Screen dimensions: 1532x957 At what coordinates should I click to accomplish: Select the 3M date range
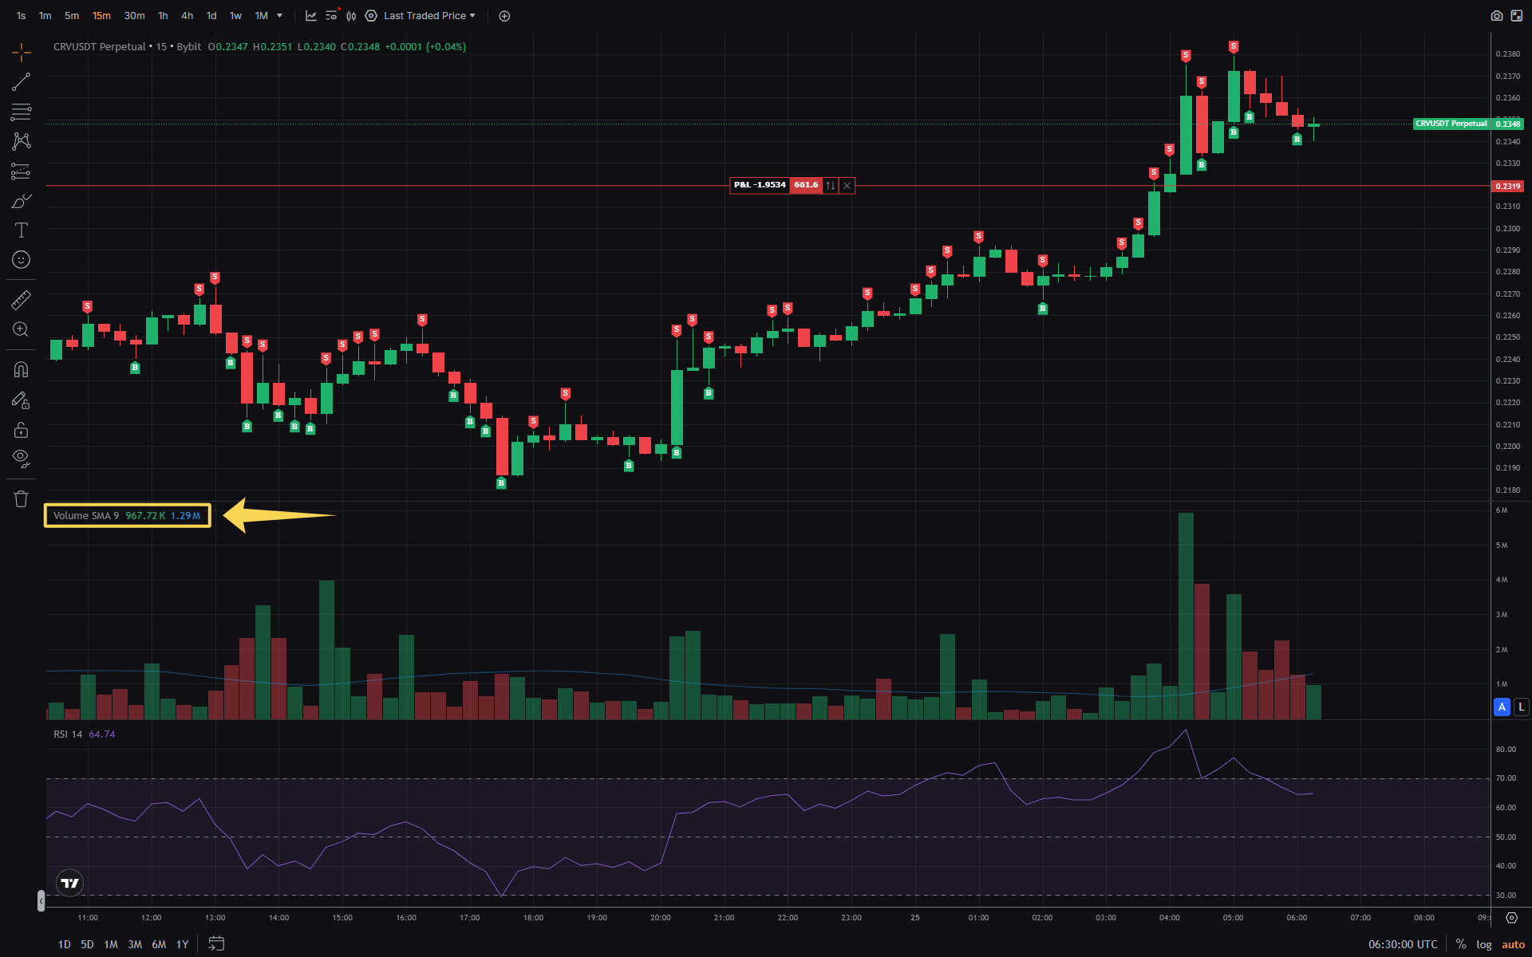pyautogui.click(x=135, y=944)
